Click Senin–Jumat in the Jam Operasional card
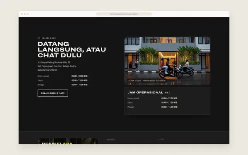This screenshot has height=155, width=248. click(x=133, y=98)
